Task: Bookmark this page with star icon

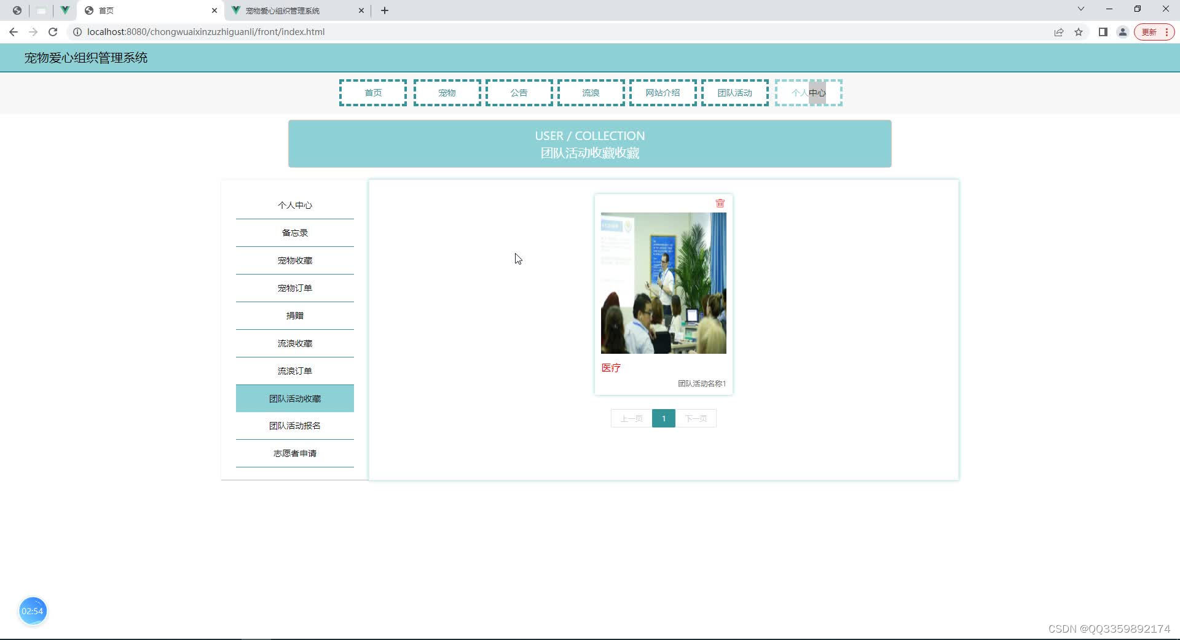Action: 1079,32
